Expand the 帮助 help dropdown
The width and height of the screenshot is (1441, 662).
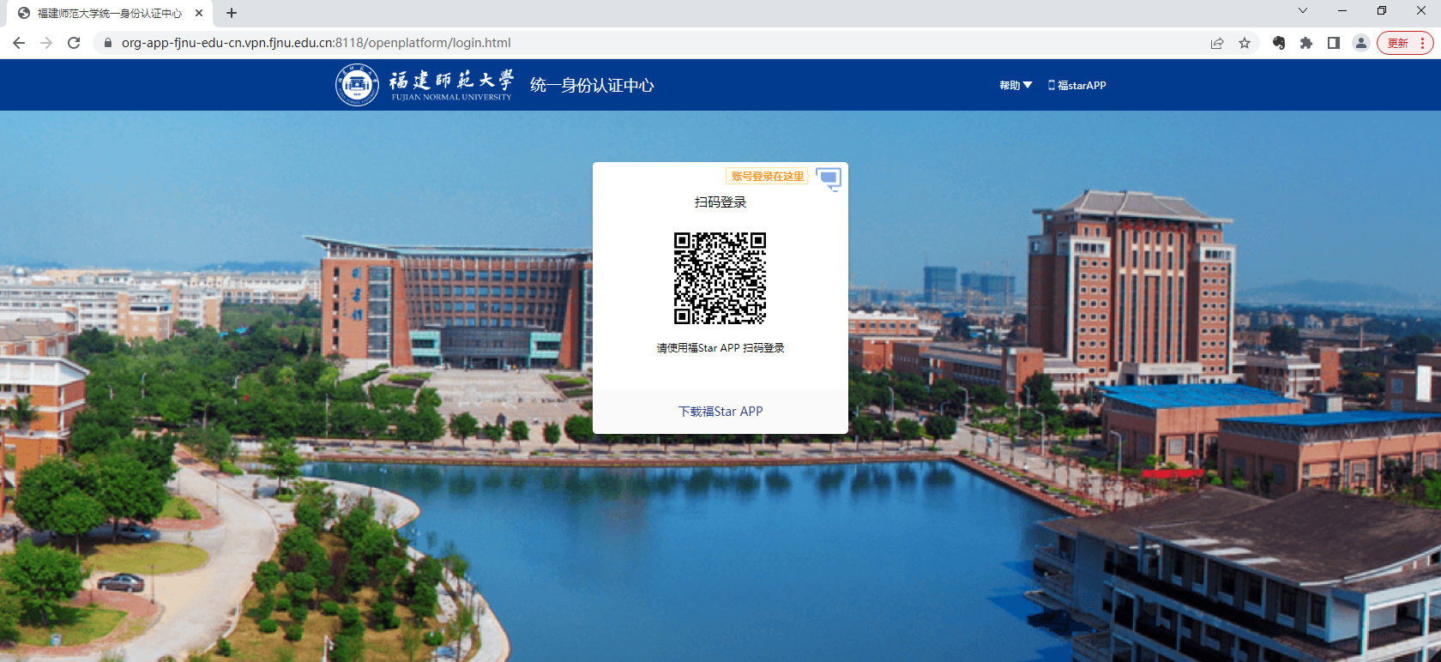pos(1016,85)
